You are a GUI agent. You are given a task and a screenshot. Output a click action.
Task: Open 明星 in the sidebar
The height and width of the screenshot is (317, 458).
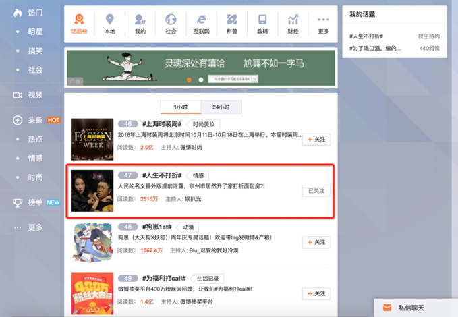tap(35, 32)
